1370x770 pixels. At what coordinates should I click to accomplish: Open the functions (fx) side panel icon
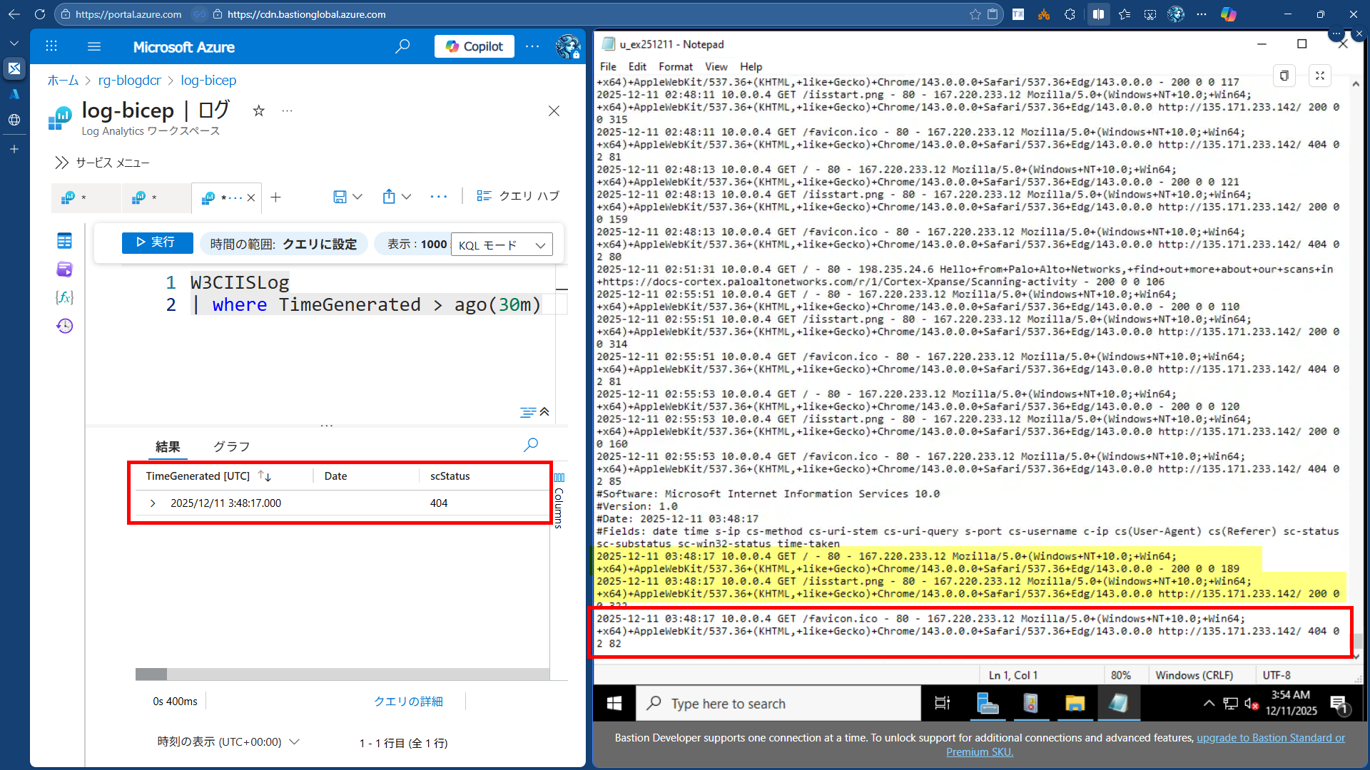[64, 297]
